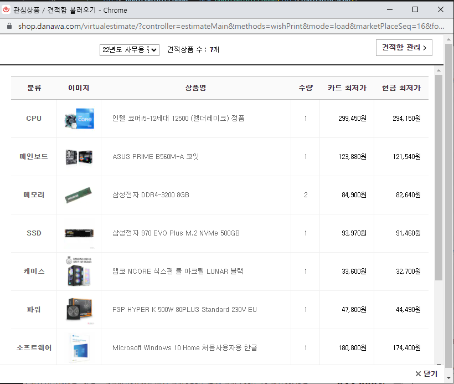This screenshot has height=384, width=454.
Task: Click the 이미지 column header
Action: point(79,88)
